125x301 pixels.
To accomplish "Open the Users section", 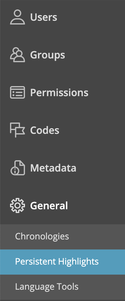I will tap(62, 17).
